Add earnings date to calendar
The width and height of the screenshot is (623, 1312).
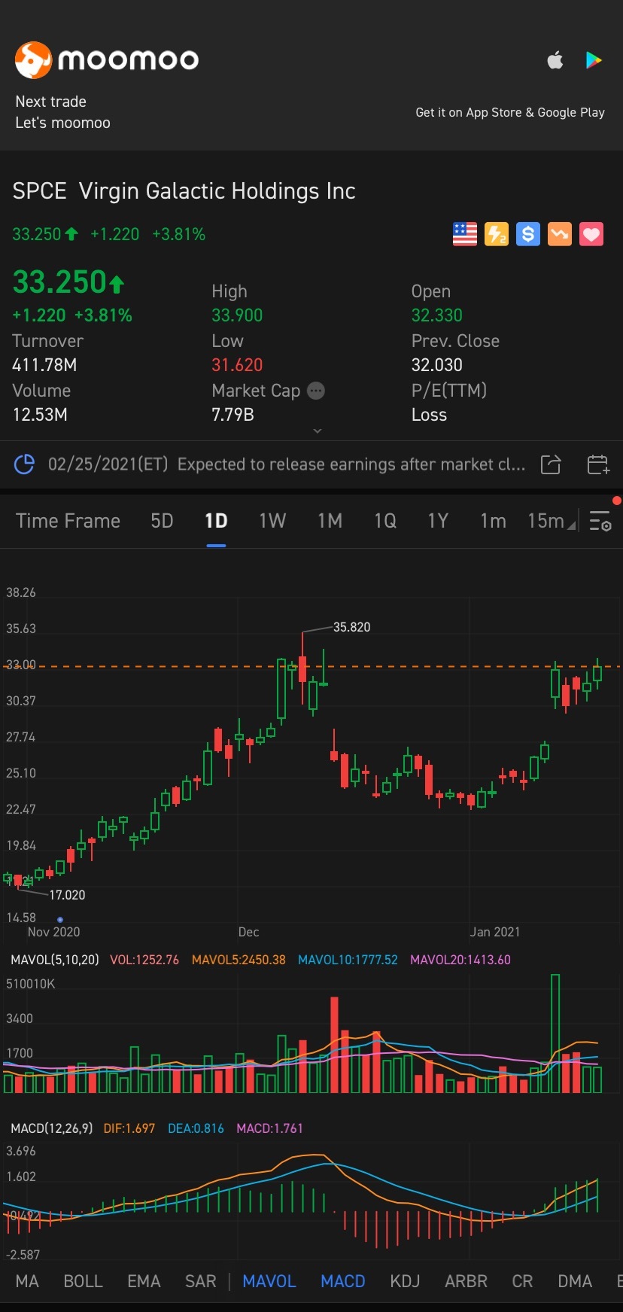pyautogui.click(x=598, y=464)
